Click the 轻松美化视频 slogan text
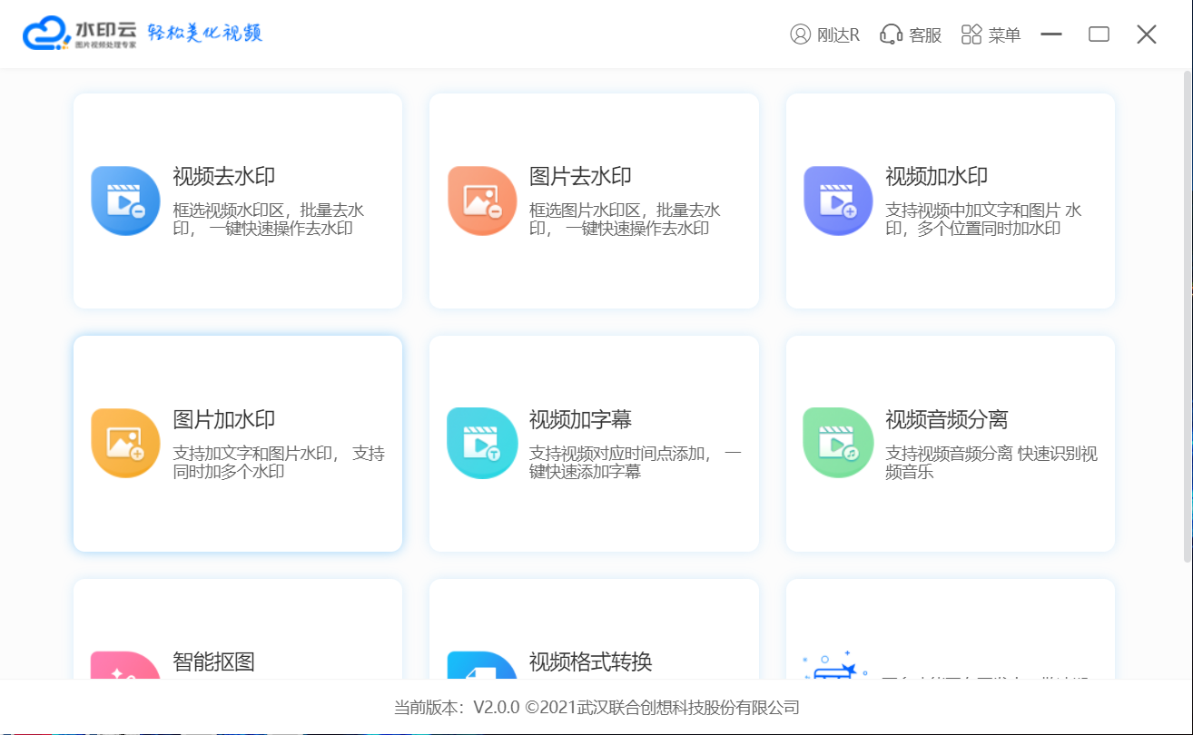1193x735 pixels. [205, 34]
